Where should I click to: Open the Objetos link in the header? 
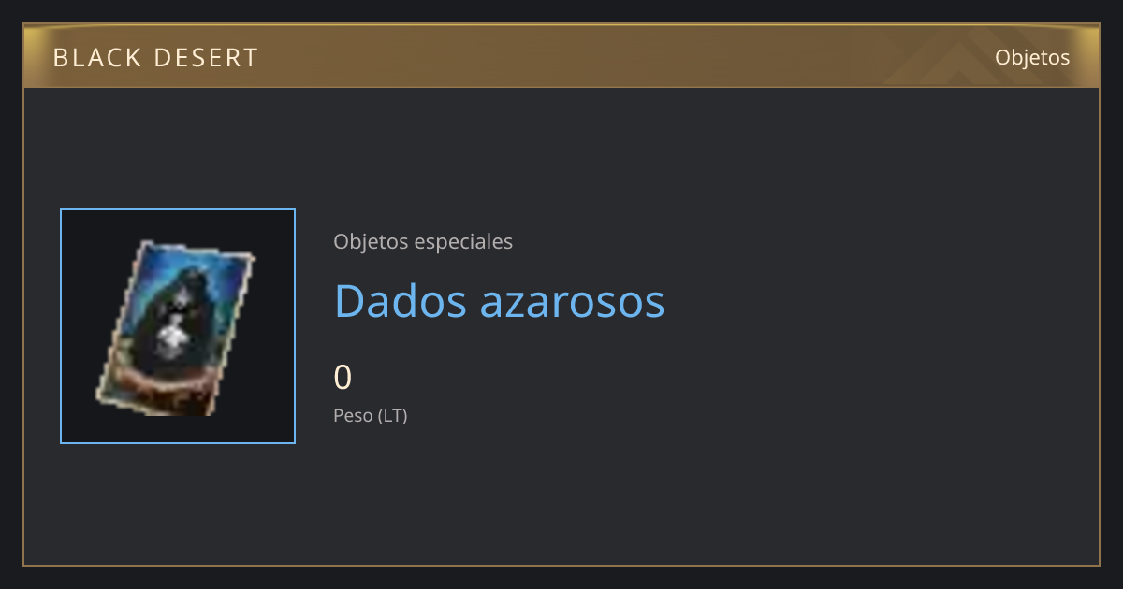point(1032,57)
